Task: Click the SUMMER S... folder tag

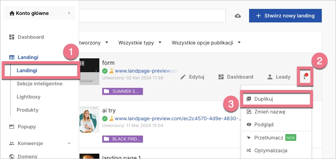Action: (x=122, y=91)
